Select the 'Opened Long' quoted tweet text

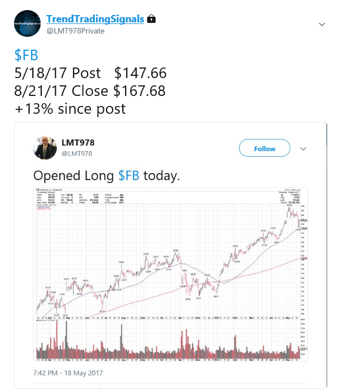[73, 176]
